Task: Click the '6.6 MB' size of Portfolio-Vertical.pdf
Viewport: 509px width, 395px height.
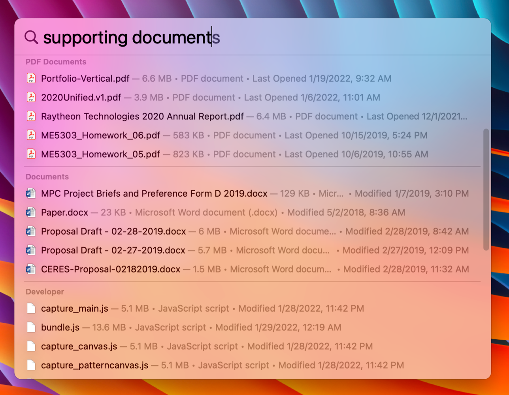Action: pos(157,78)
